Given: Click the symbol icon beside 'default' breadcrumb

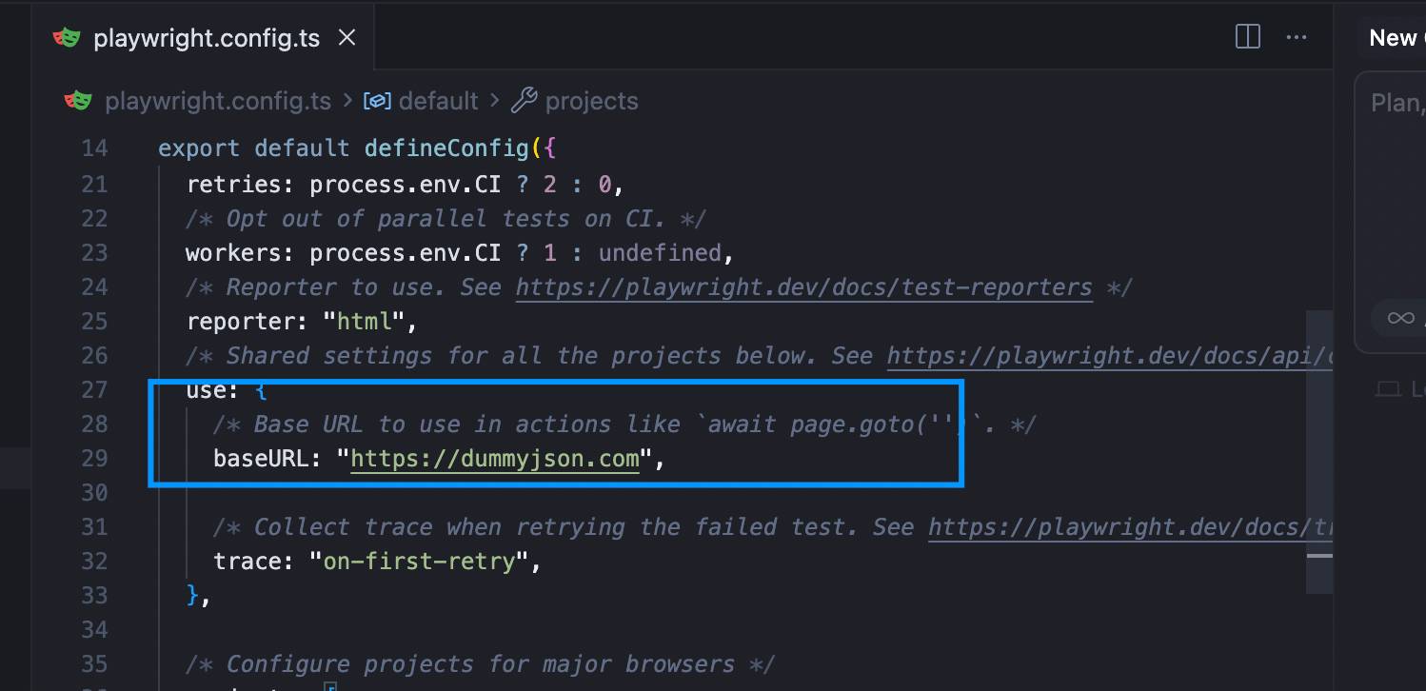Looking at the screenshot, I should [x=378, y=100].
